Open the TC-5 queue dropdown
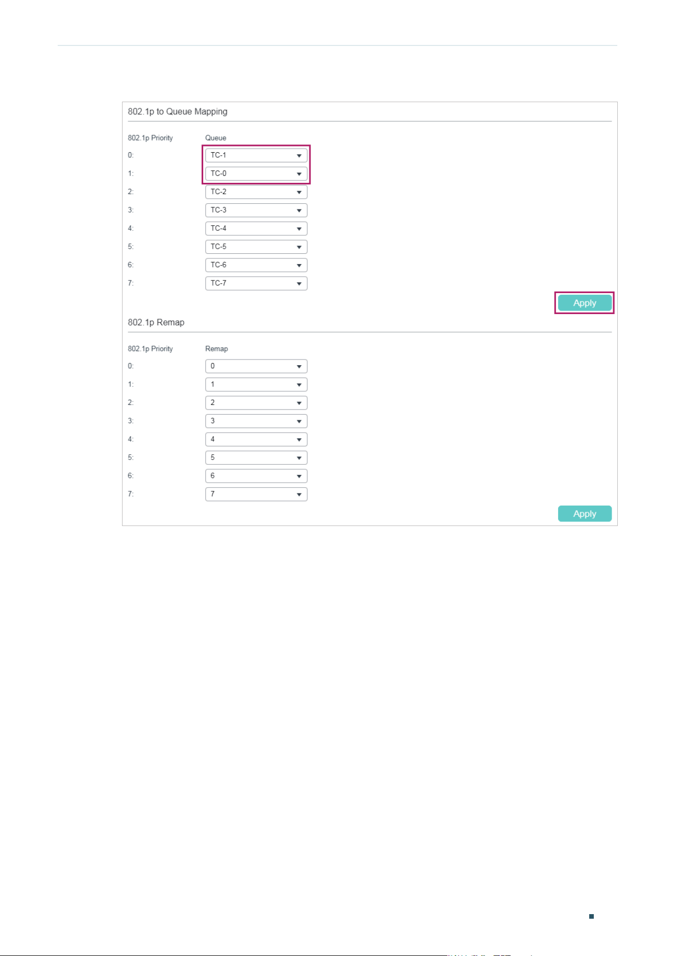 pos(256,247)
